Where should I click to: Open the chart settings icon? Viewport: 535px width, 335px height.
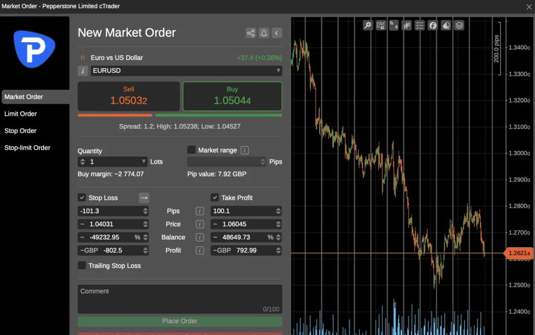380,25
